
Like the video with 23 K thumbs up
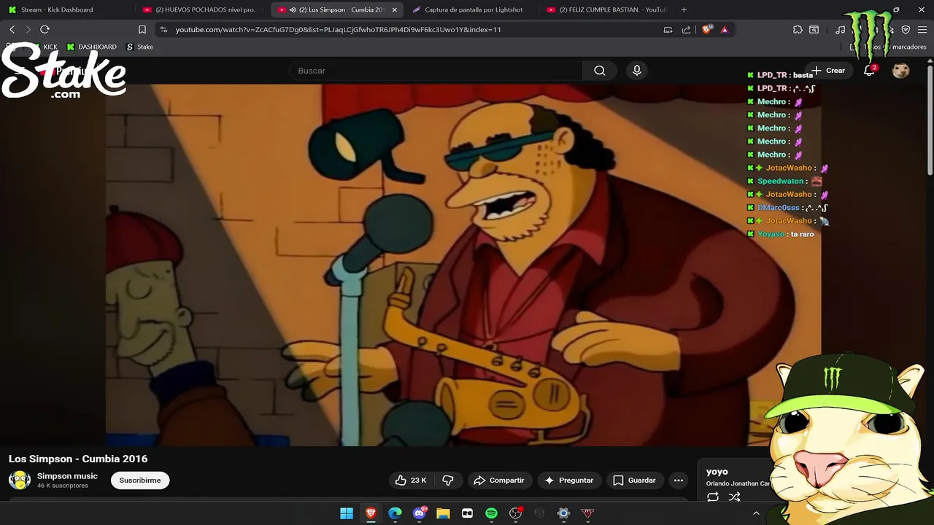[411, 481]
